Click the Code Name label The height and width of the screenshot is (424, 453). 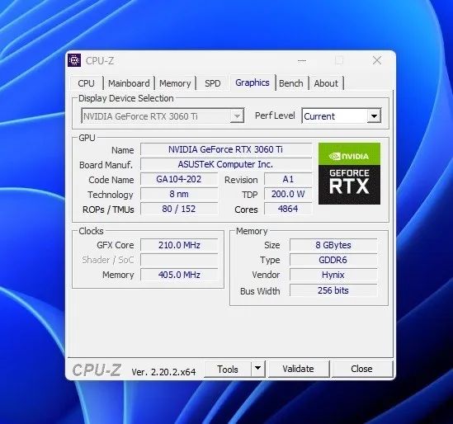[x=111, y=180]
